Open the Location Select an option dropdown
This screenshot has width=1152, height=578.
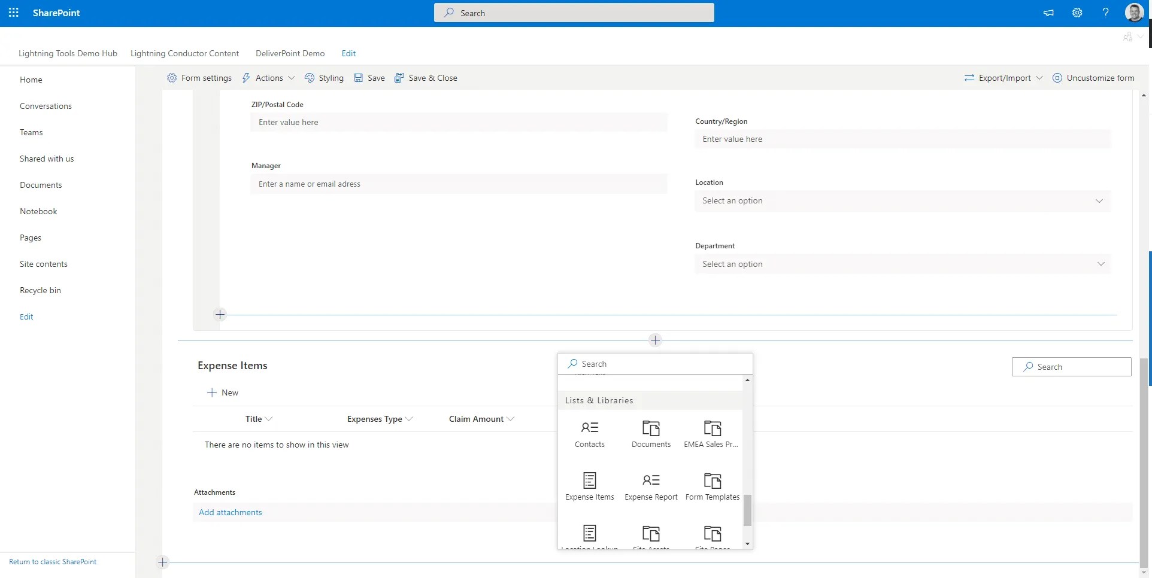(x=902, y=200)
